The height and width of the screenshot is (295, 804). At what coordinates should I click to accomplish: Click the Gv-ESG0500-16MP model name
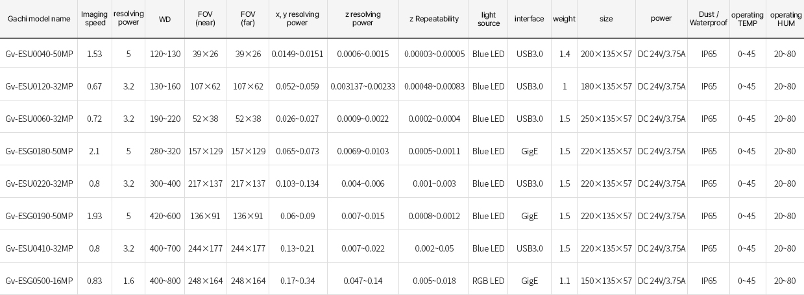click(x=39, y=281)
